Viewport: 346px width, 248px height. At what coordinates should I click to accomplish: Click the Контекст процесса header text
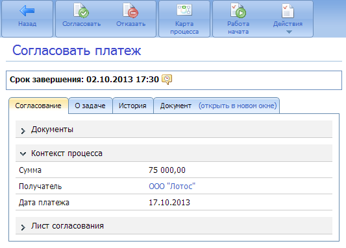tap(67, 153)
